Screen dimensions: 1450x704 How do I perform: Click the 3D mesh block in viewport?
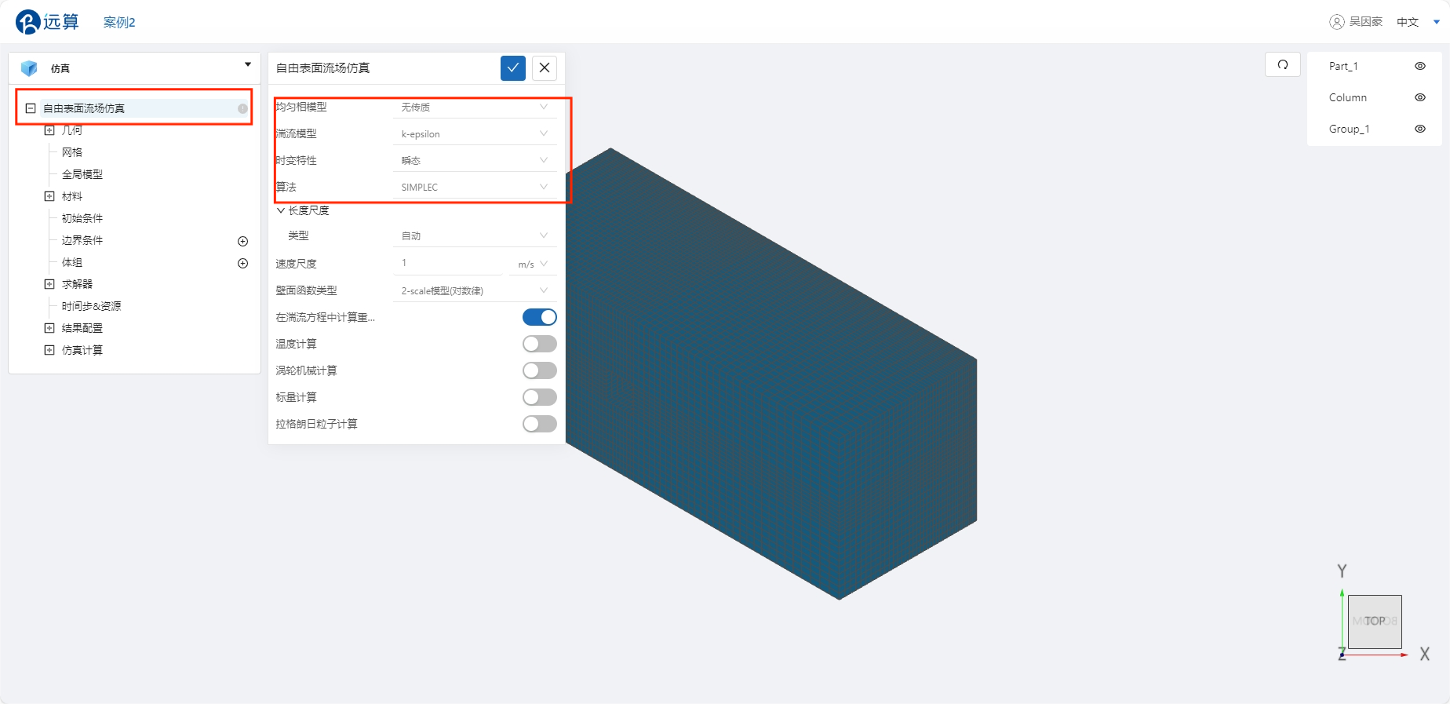[x=771, y=374]
